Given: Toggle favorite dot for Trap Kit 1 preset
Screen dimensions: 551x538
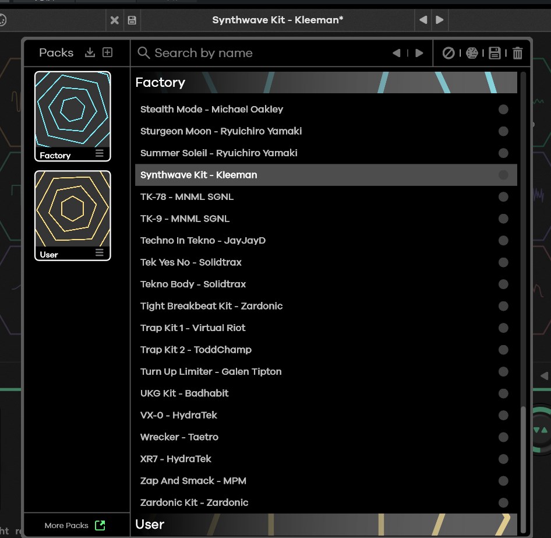Looking at the screenshot, I should [503, 328].
